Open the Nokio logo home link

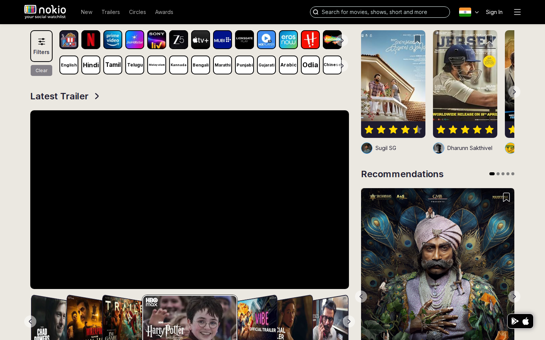click(x=45, y=12)
